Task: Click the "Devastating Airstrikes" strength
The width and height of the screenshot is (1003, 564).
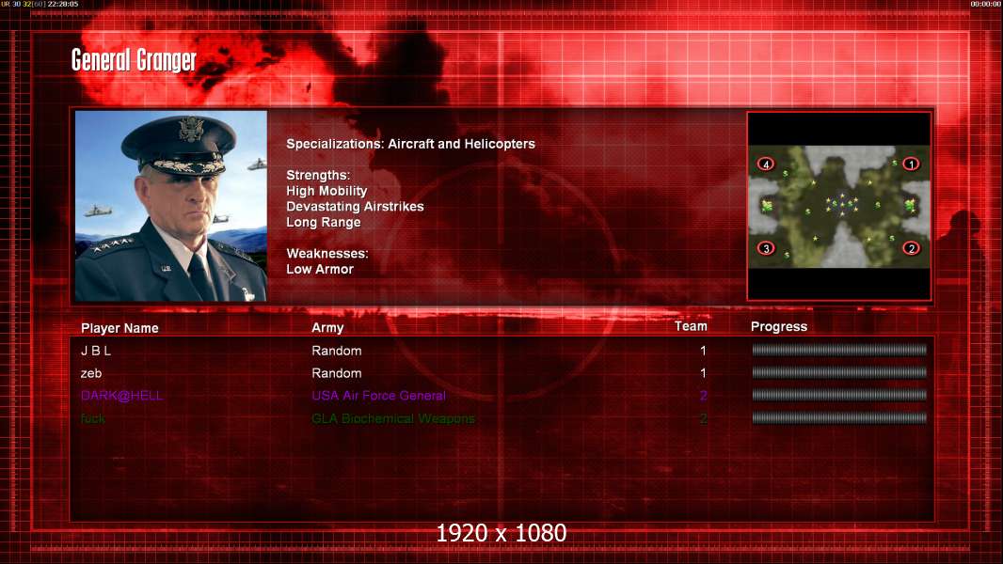Action: point(355,206)
